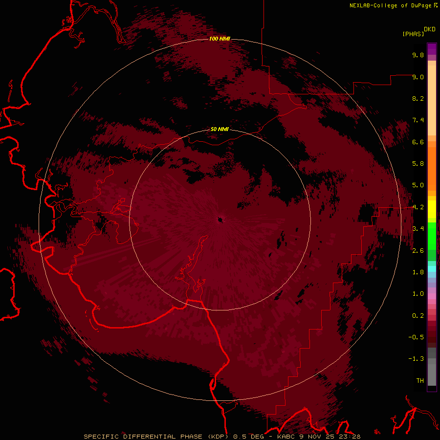The height and width of the screenshot is (440, 440).
Task: Click the 0.5 DEG elevation text in footer
Action: tap(249, 437)
